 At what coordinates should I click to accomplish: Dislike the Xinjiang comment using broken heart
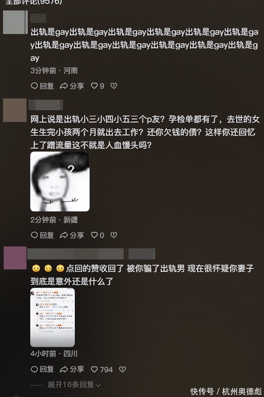114,235
